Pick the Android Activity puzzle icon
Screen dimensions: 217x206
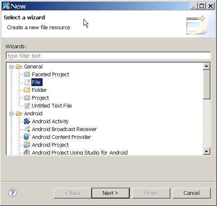[x=27, y=121]
